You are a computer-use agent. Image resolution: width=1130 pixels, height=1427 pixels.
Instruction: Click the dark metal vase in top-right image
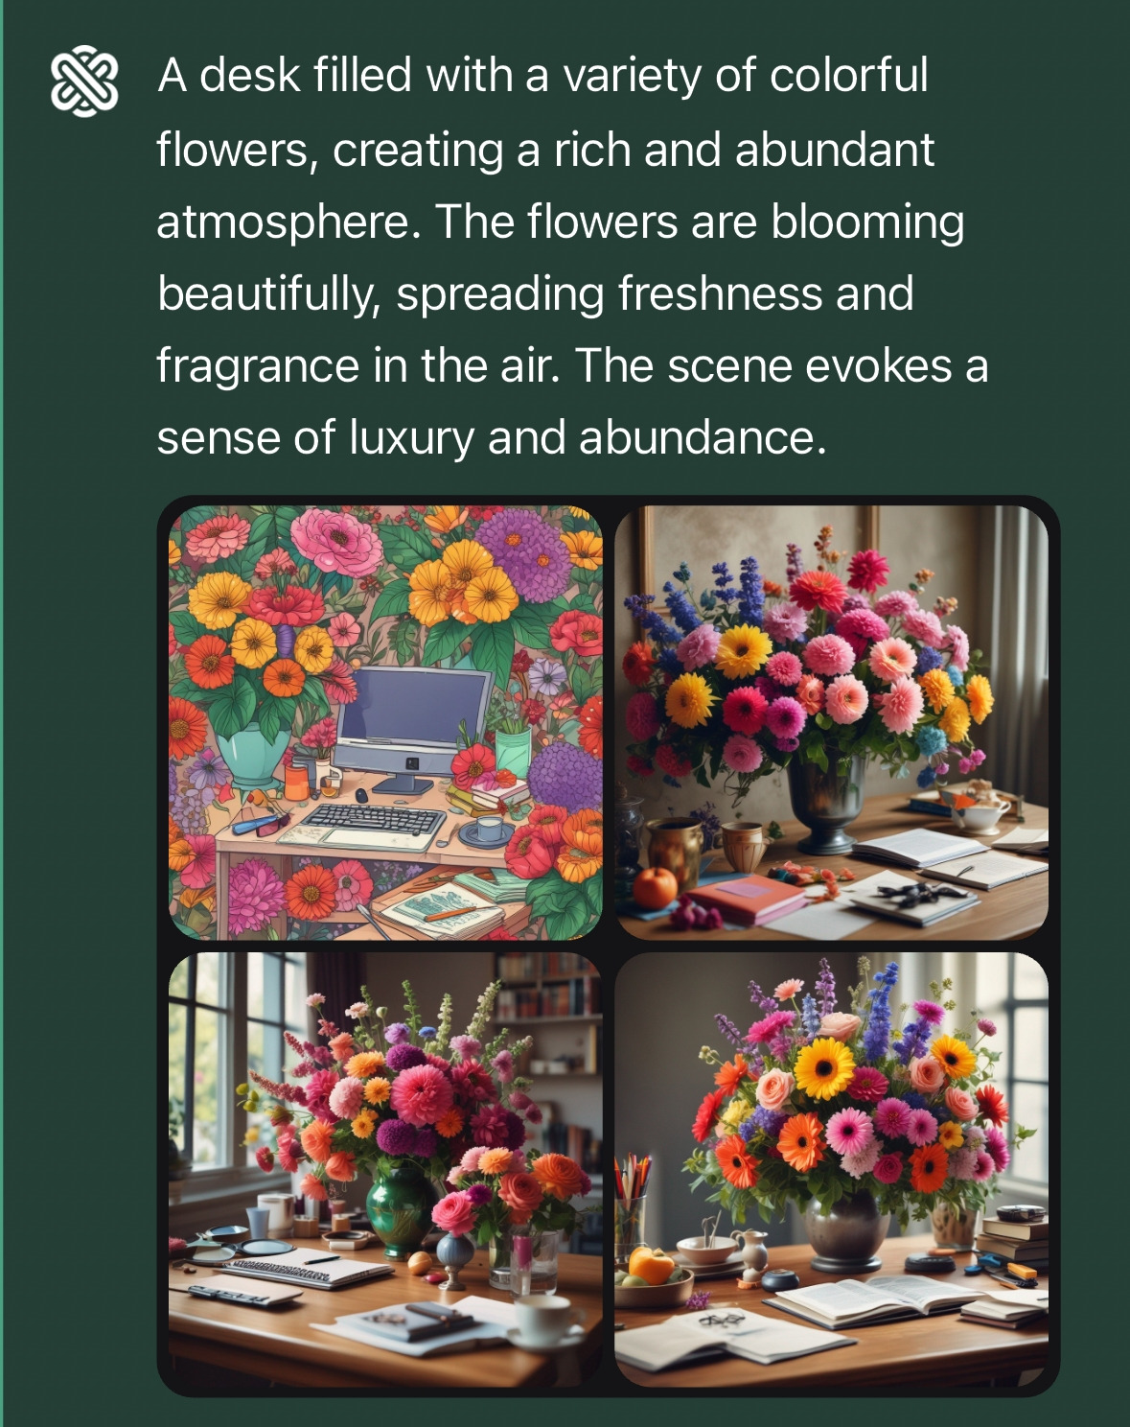coord(824,804)
